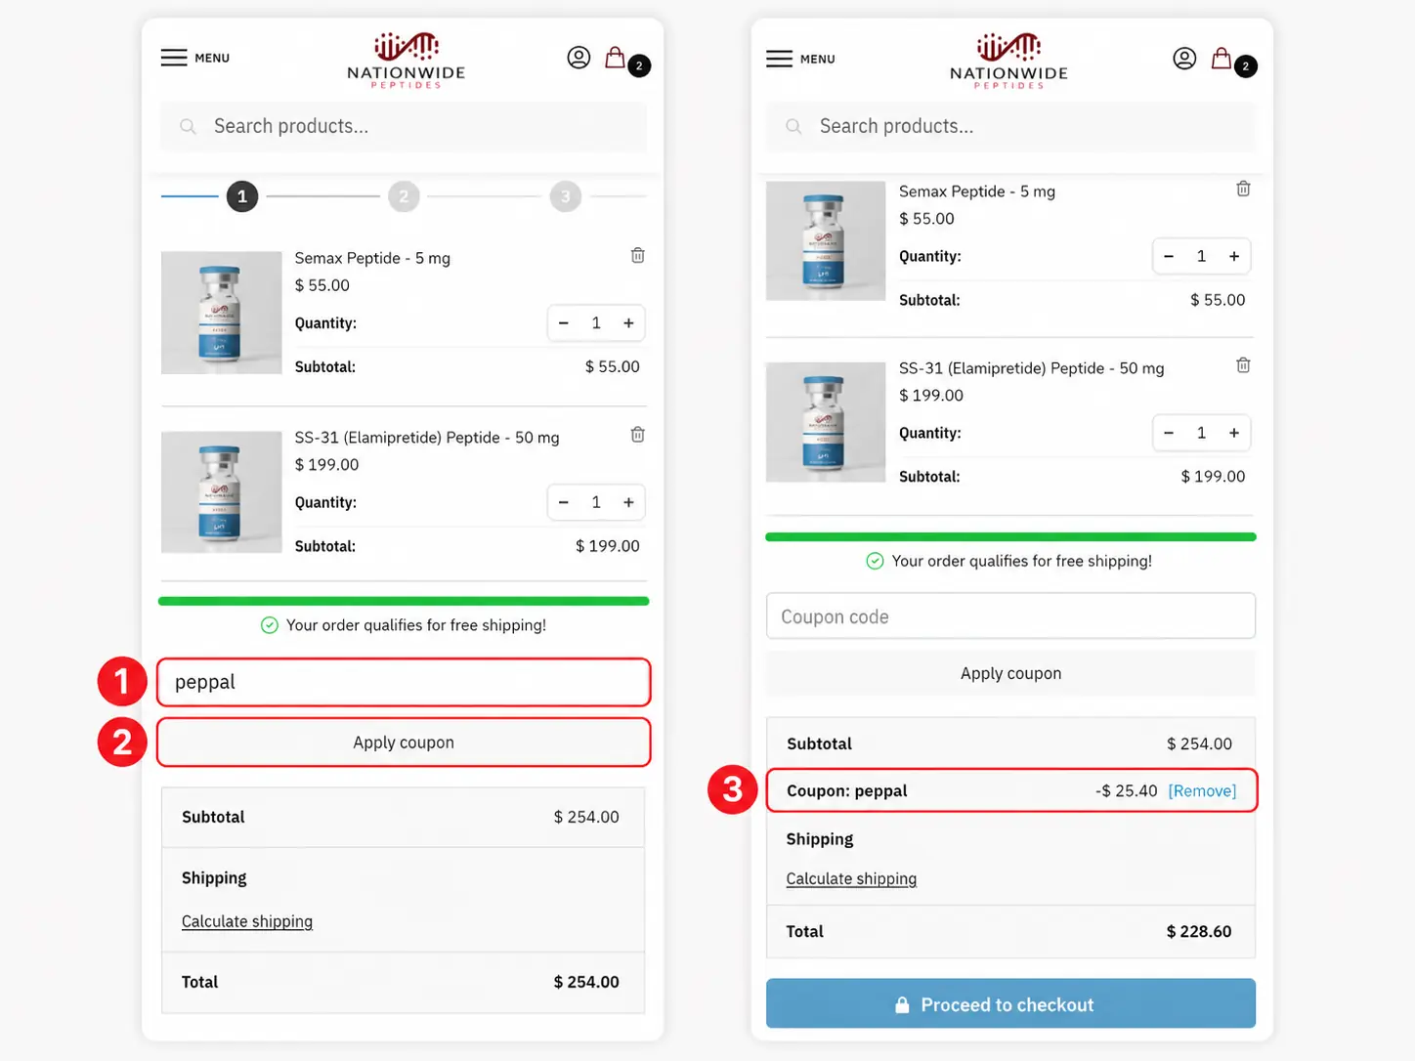Open SS-31 Peptide product thumbnail in the right screen
The image size is (1415, 1061).
(x=826, y=422)
